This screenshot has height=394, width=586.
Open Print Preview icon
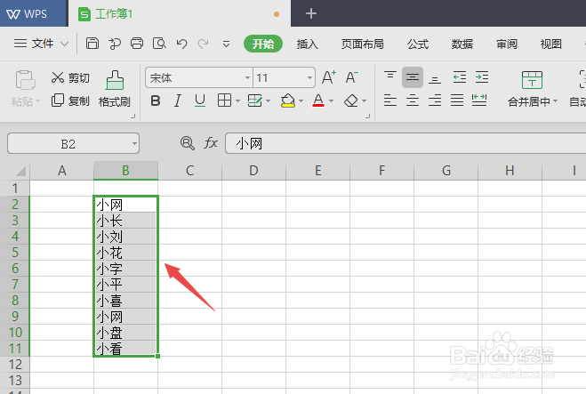[159, 44]
